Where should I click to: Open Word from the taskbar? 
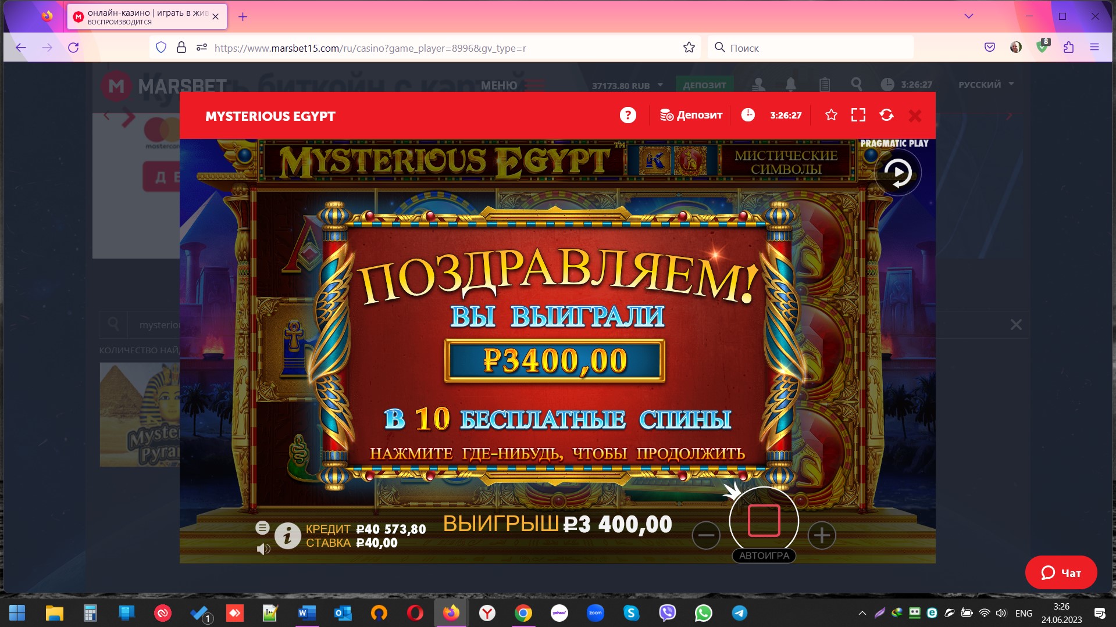[306, 612]
